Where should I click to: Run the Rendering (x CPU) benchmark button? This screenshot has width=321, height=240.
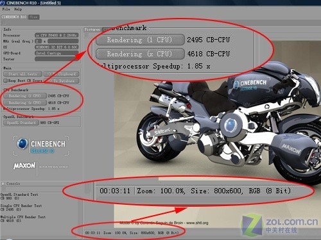pyautogui.click(x=25, y=102)
